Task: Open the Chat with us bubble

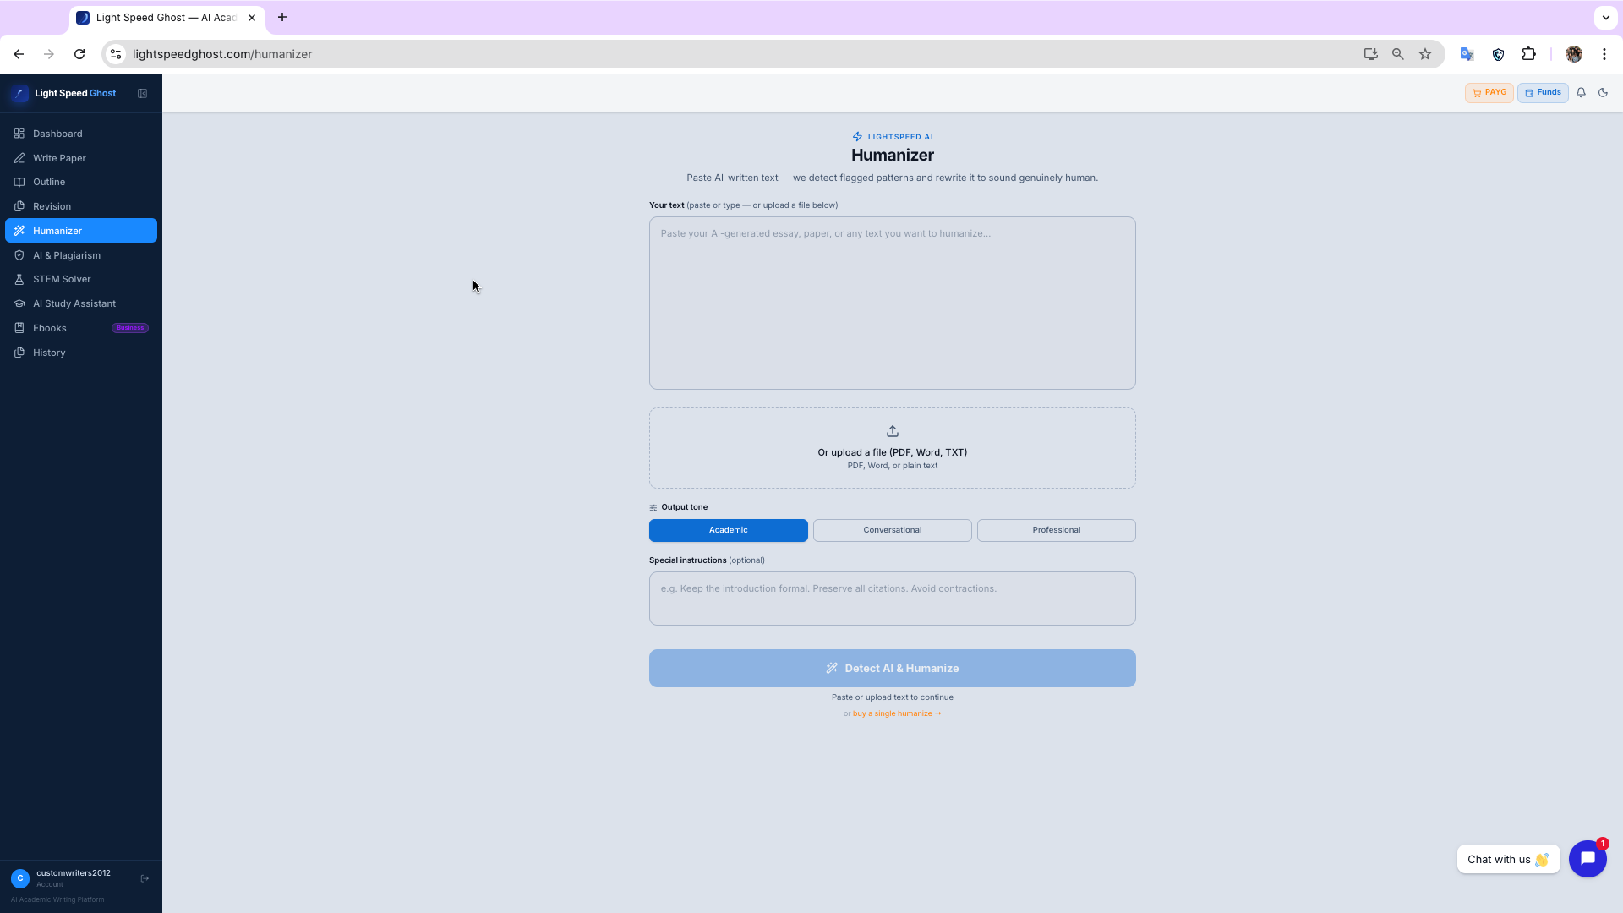Action: point(1508,859)
